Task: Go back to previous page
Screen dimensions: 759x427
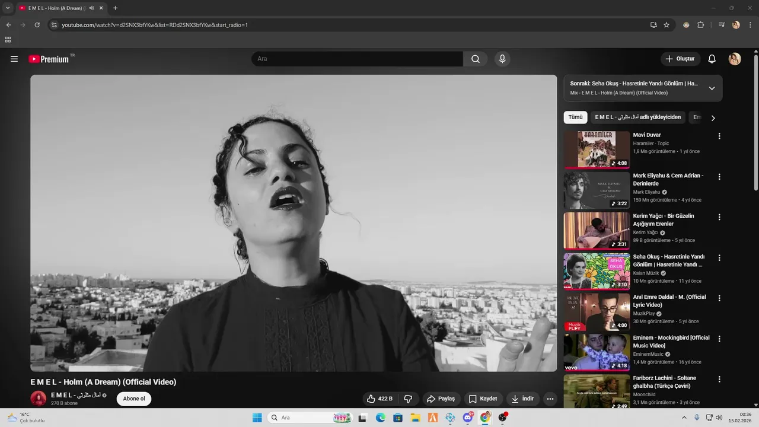Action: point(8,25)
